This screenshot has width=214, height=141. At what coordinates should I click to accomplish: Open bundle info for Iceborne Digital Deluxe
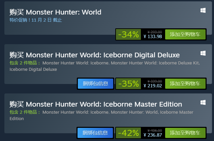pyautogui.click(x=95, y=84)
